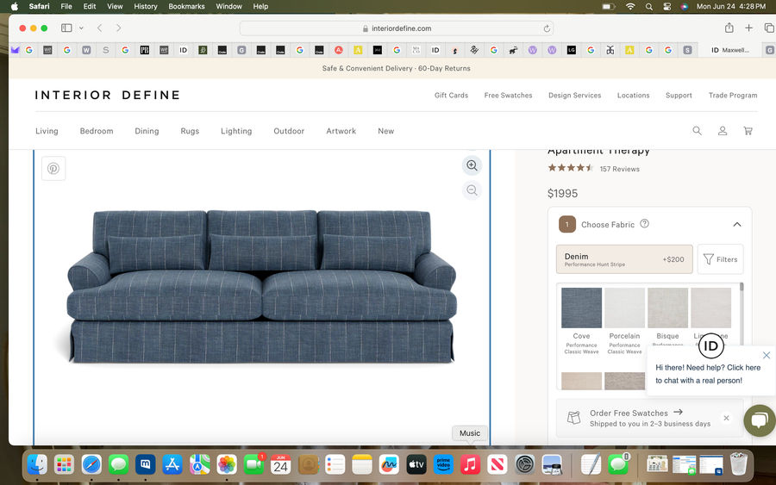This screenshot has height=485, width=776.
Task: Click the Choose Fabric help question mark
Action: click(644, 223)
